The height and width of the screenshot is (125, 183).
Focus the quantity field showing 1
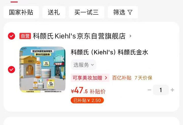pos(161,90)
